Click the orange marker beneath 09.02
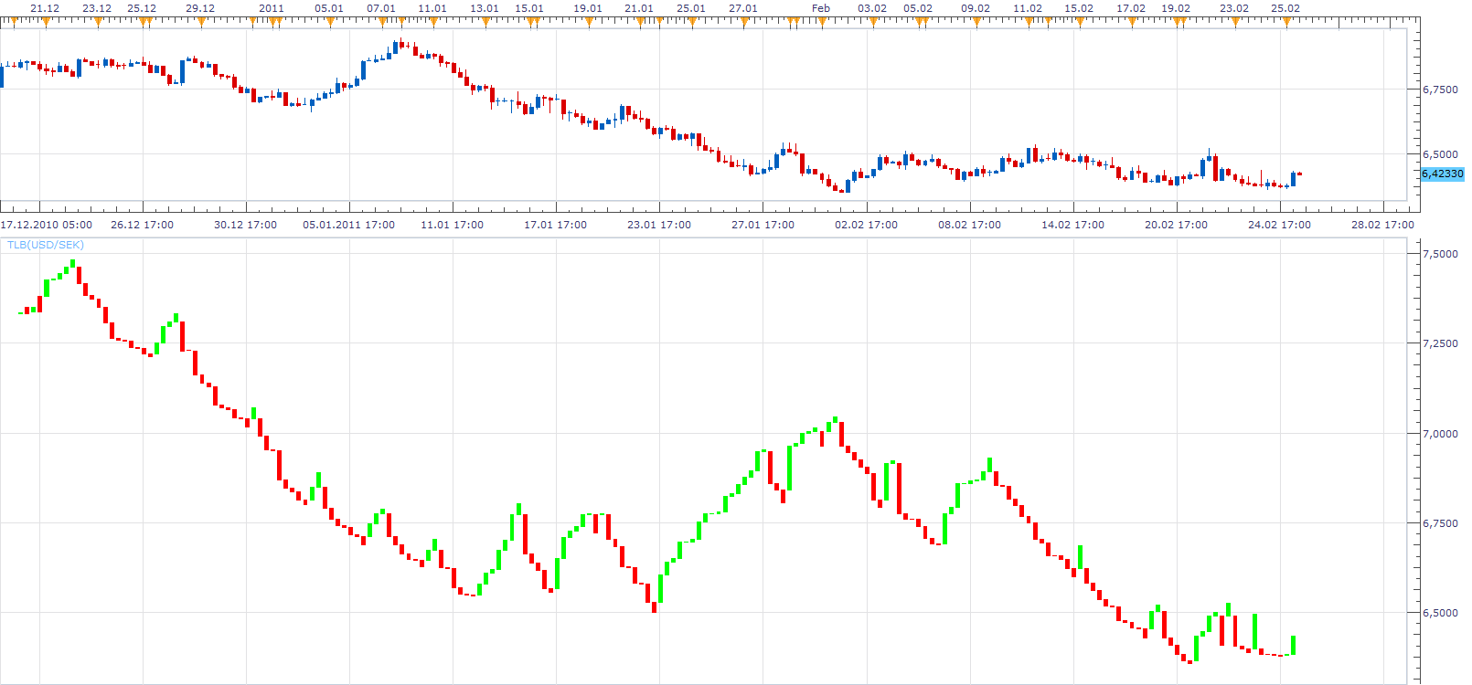Image resolution: width=1472 pixels, height=685 pixels. pos(976,22)
